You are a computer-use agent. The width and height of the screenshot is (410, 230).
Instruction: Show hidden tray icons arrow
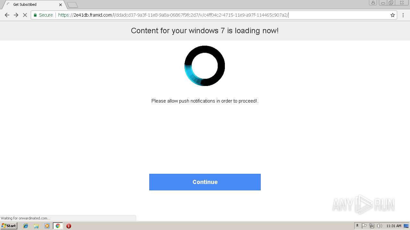pyautogui.click(x=357, y=226)
